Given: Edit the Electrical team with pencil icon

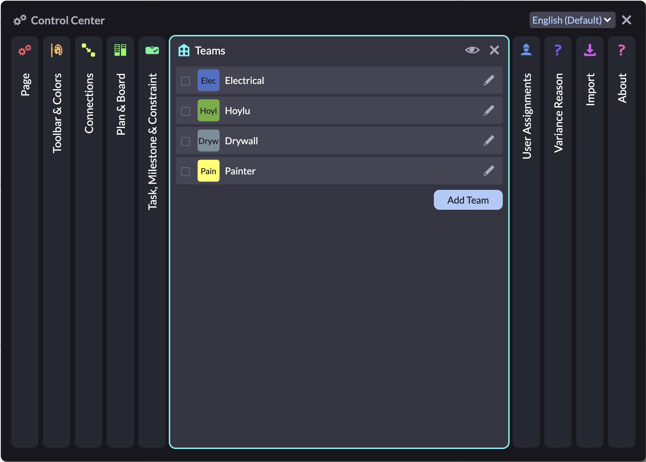Looking at the screenshot, I should coord(489,81).
